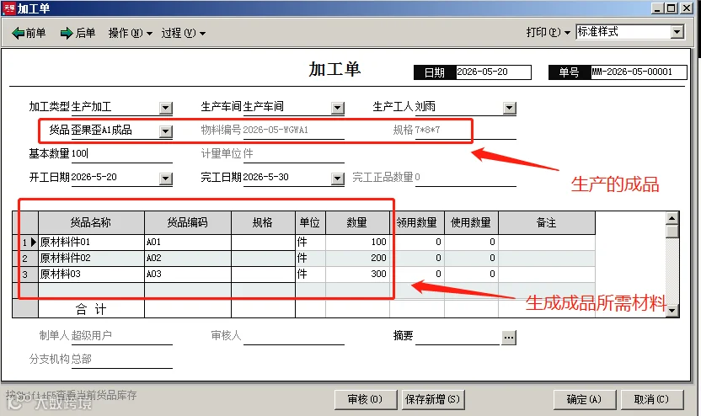Expand the 标准样式 print style dropdown
The image size is (701, 416).
pyautogui.click(x=677, y=32)
